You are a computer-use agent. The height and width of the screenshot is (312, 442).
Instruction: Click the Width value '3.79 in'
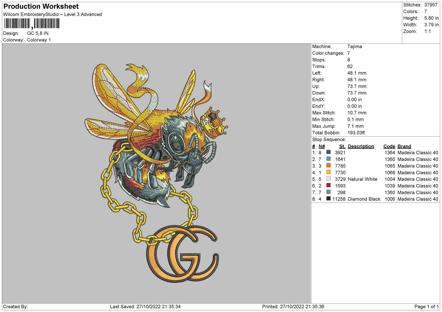[x=431, y=25]
